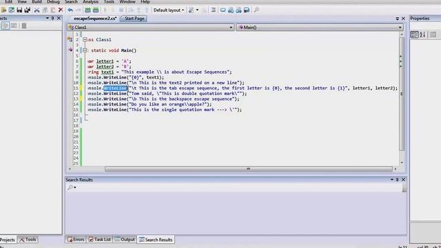The image size is (441, 248).
Task: Click previous bookmark icon in toolbar
Action: pos(231,10)
